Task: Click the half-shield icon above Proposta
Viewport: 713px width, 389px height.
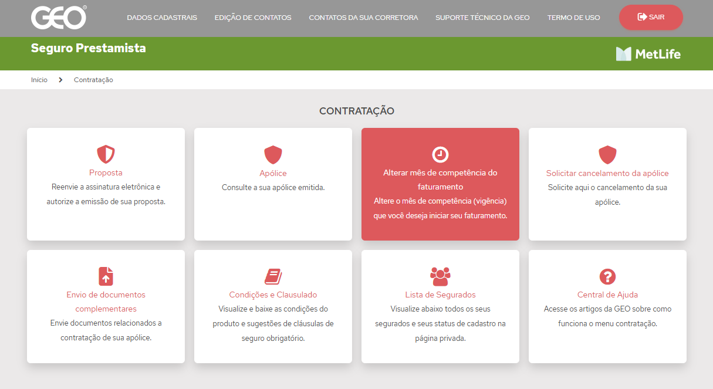Action: (x=106, y=154)
